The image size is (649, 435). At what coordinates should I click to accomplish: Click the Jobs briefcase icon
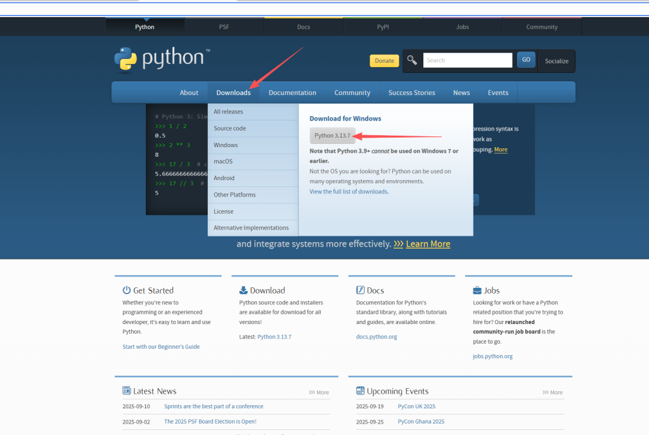click(477, 290)
